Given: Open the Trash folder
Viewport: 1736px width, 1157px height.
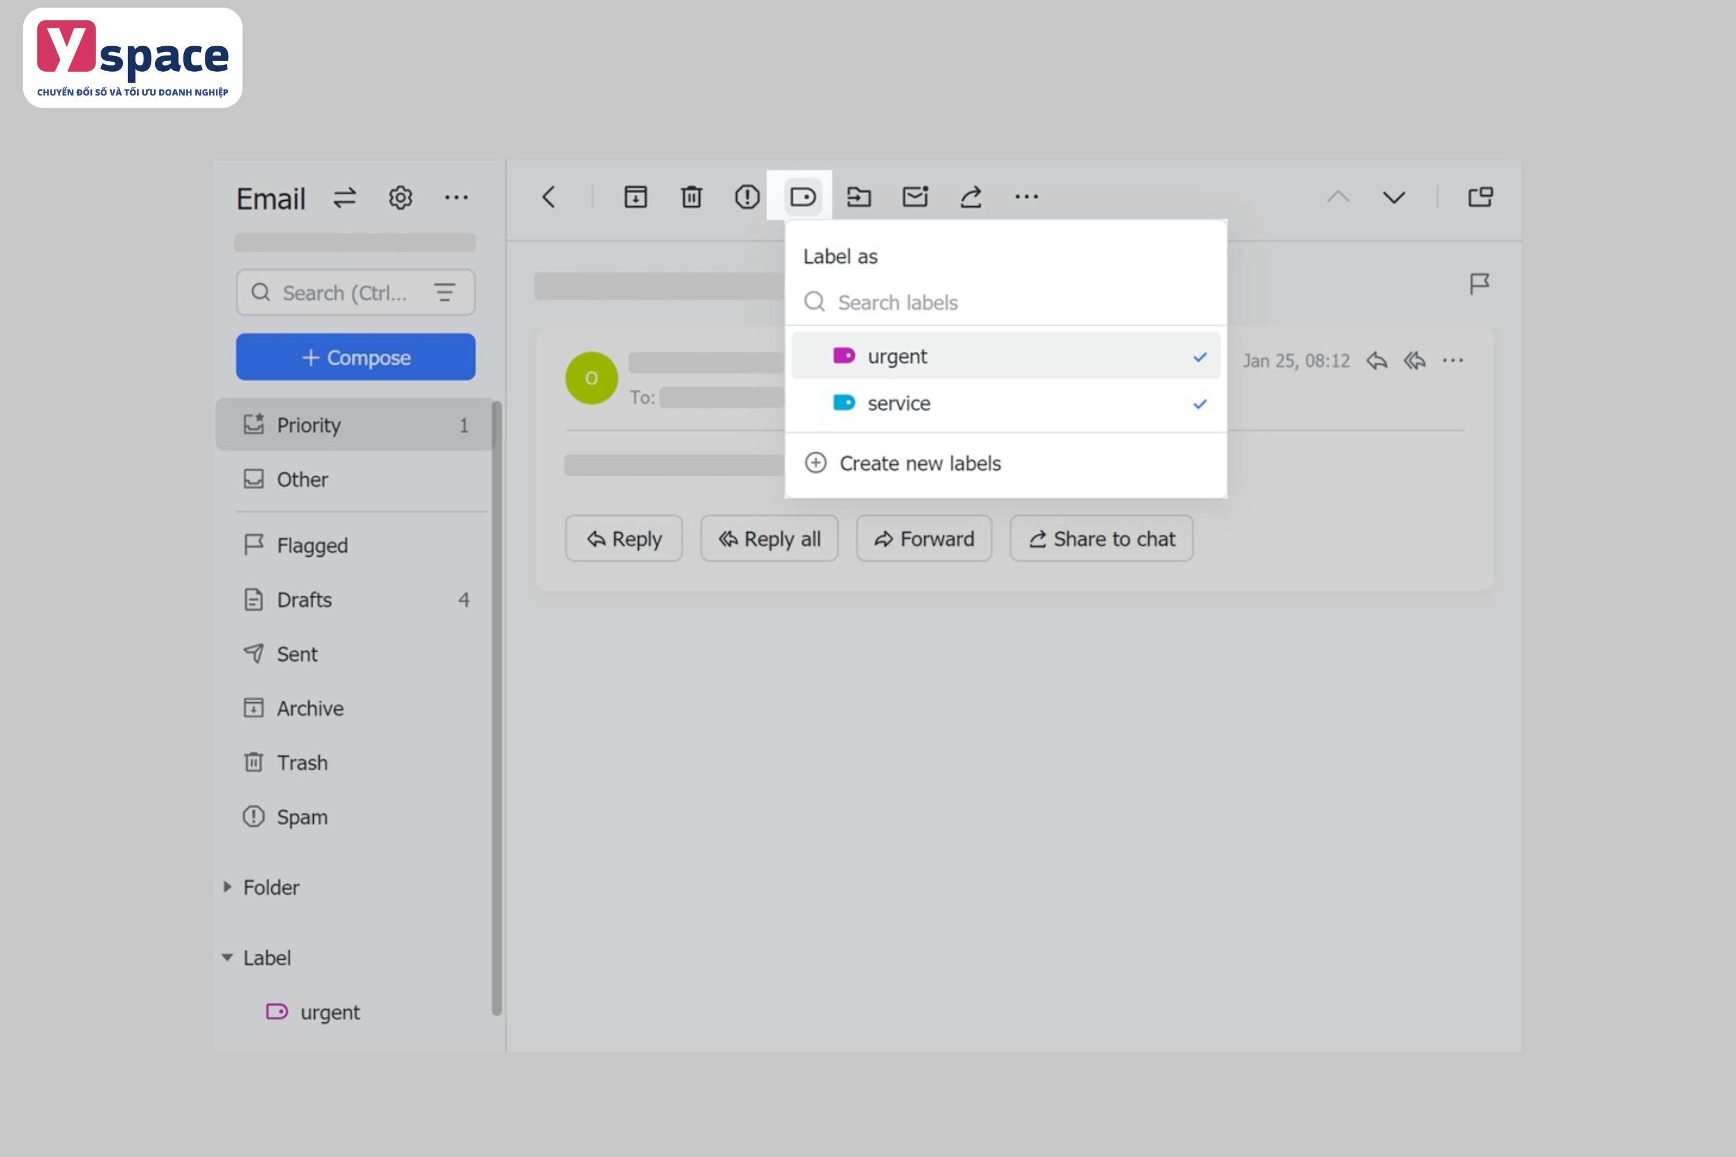Looking at the screenshot, I should click(354, 763).
